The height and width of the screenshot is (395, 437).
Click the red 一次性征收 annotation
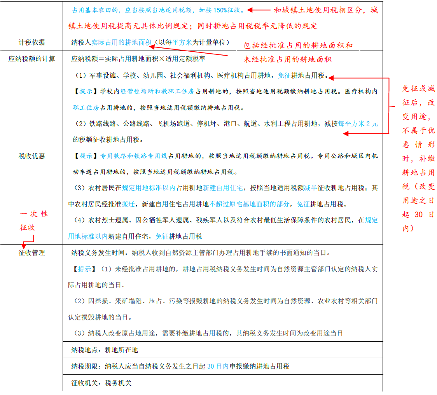tap(34, 220)
